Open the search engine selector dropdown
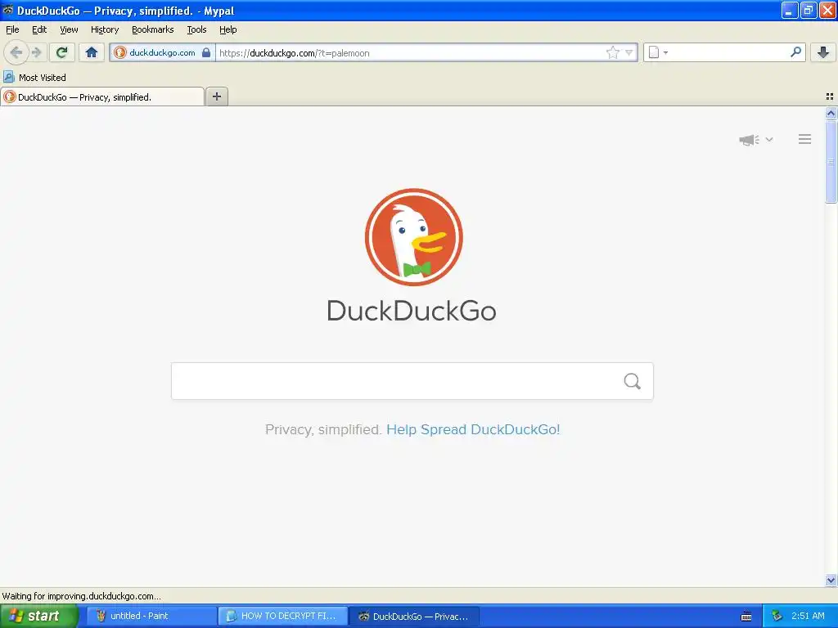Viewport: 838px width, 628px height. click(x=658, y=52)
